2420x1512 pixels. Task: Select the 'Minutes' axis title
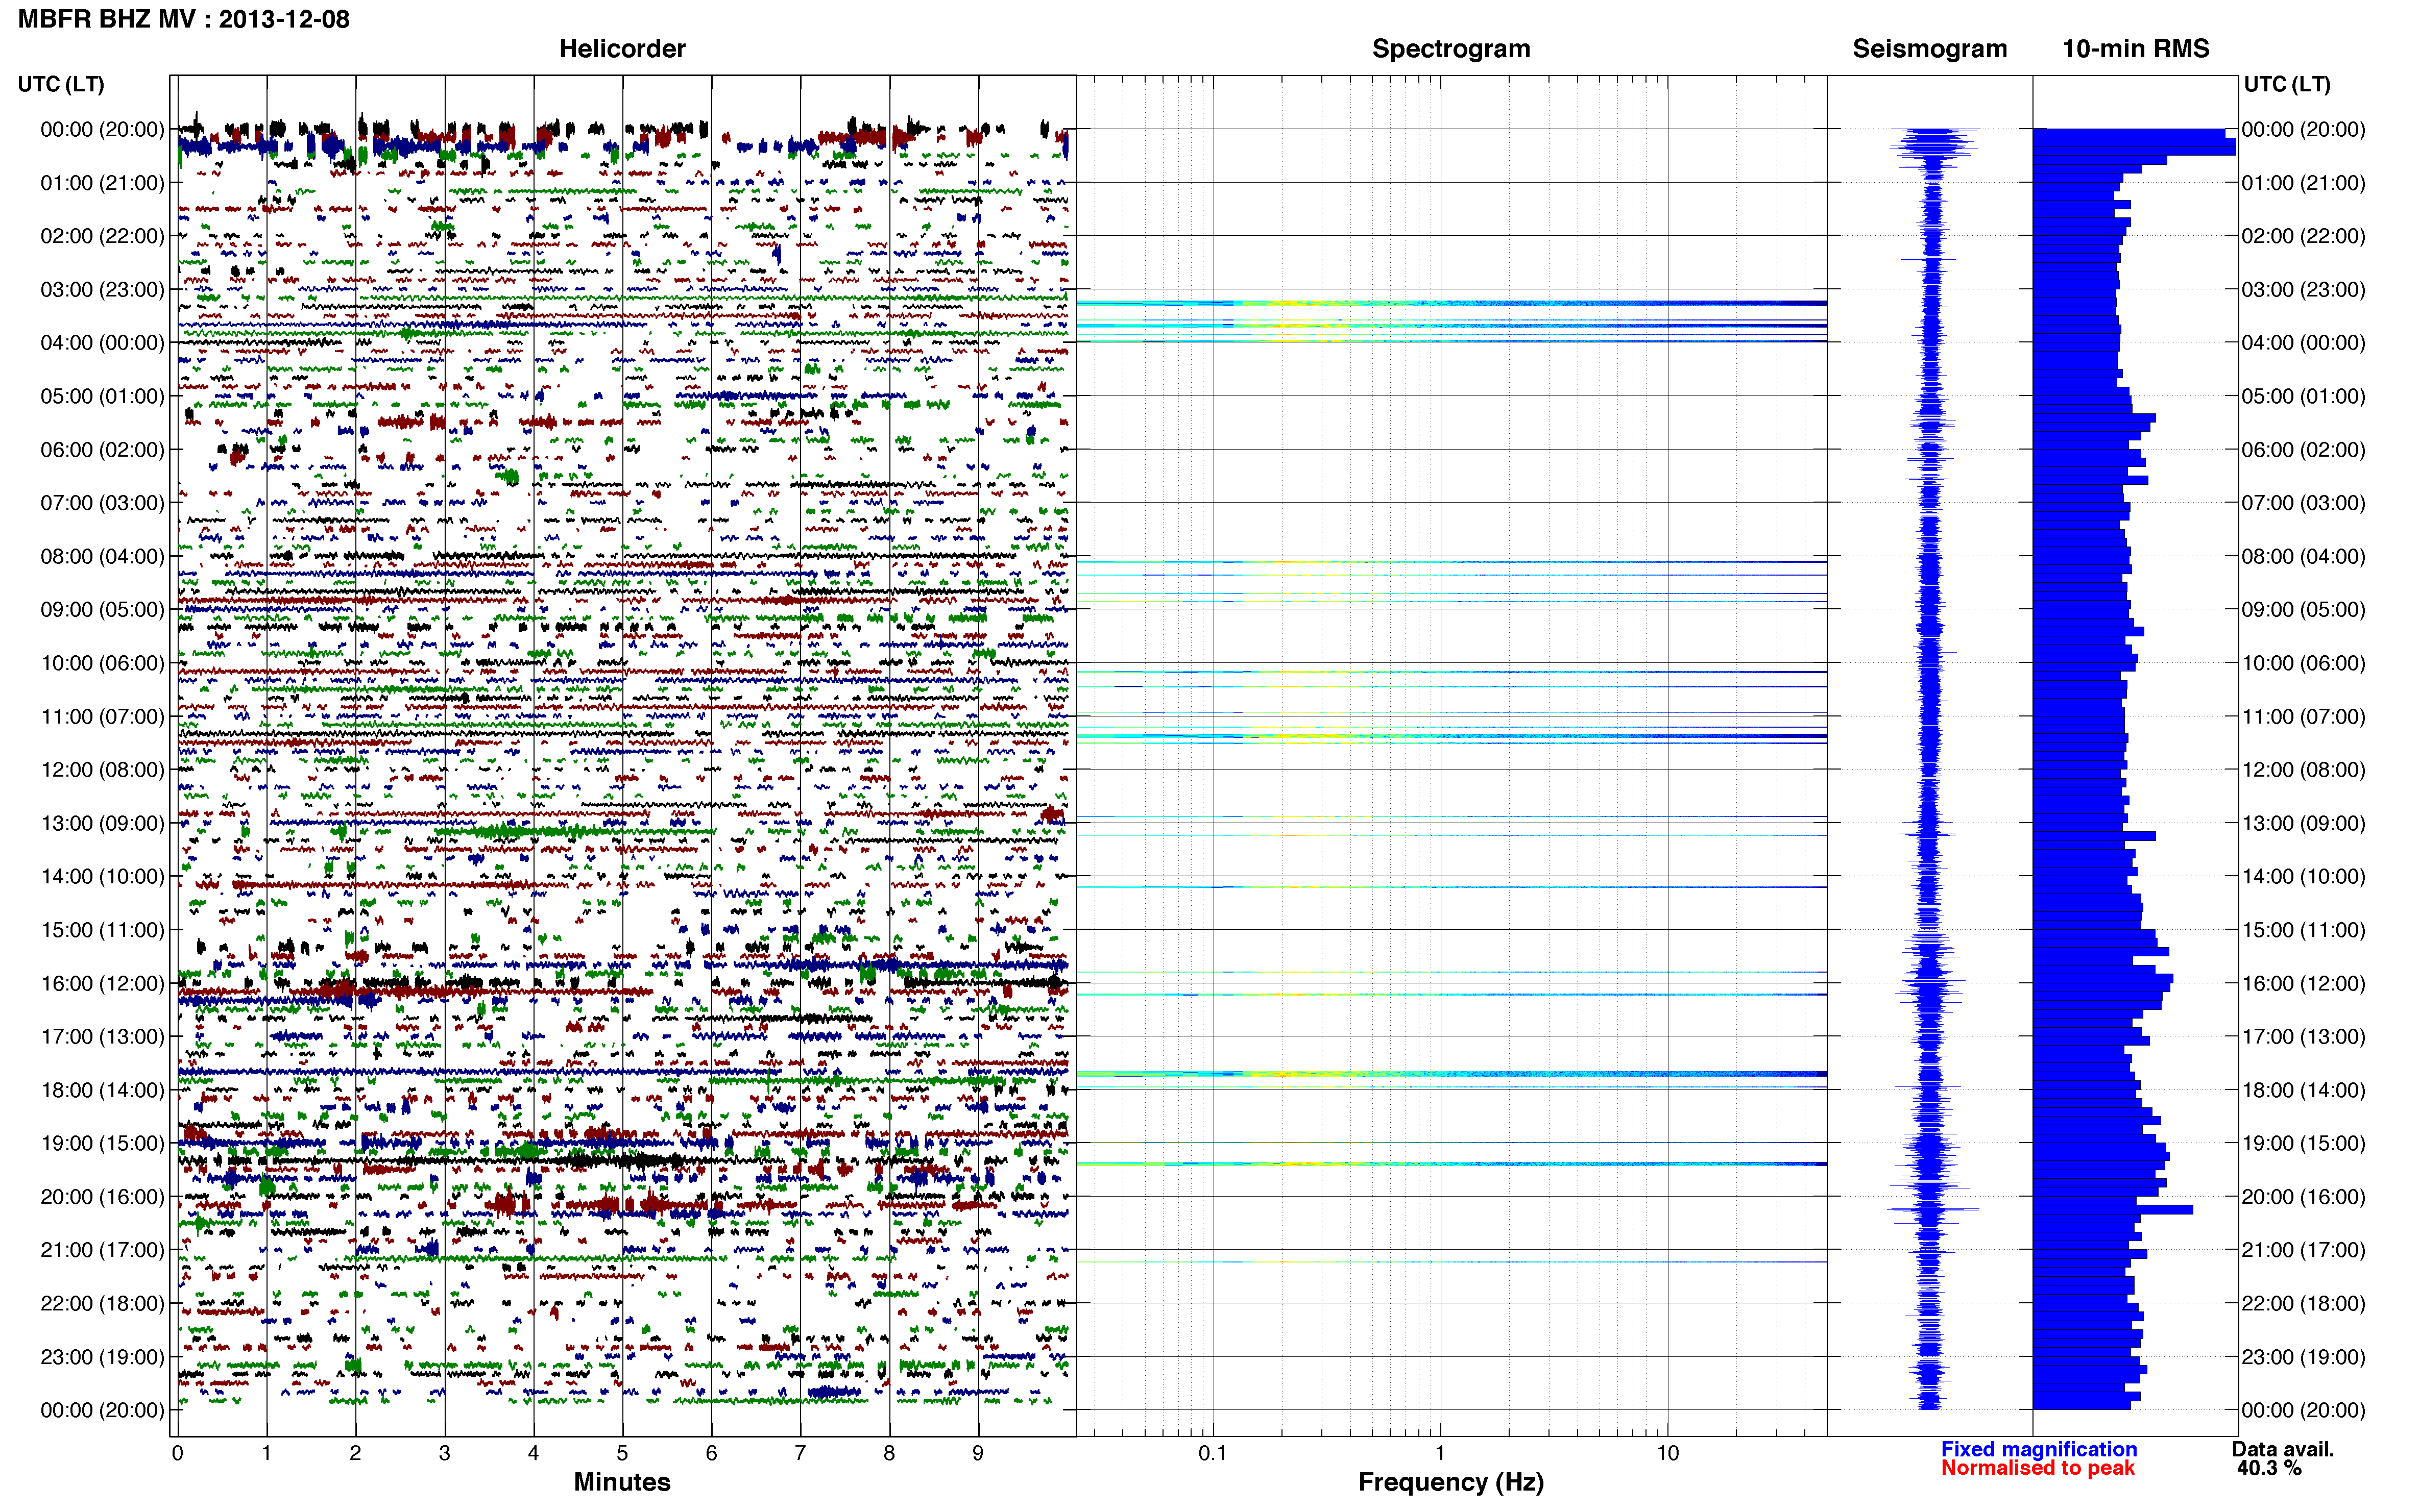point(622,1482)
